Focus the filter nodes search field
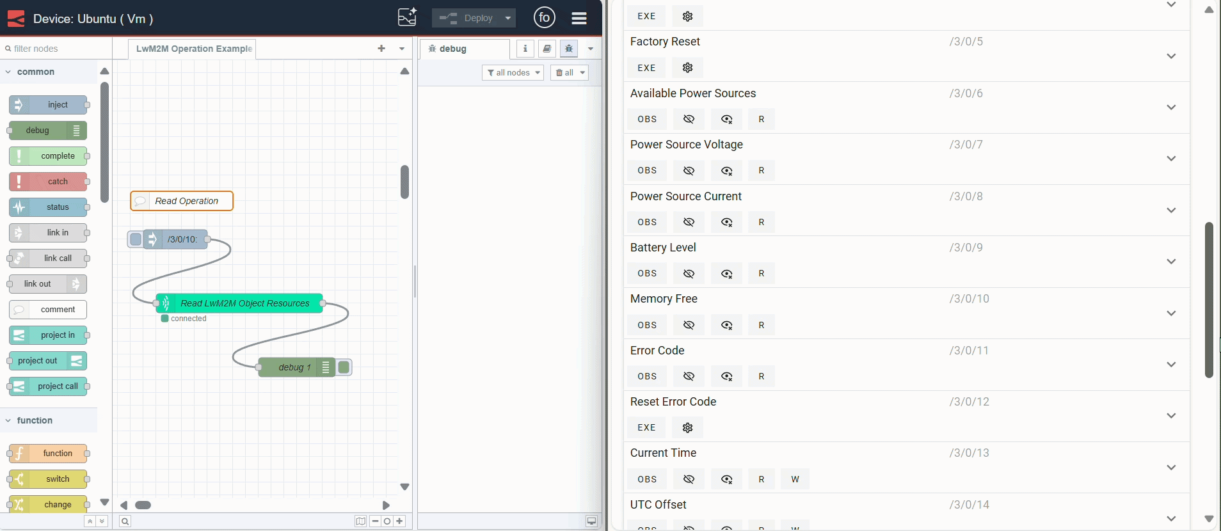 pos(56,49)
